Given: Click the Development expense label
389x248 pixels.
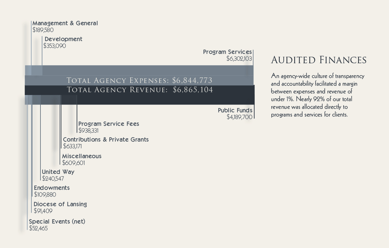Looking at the screenshot, I should point(63,39).
